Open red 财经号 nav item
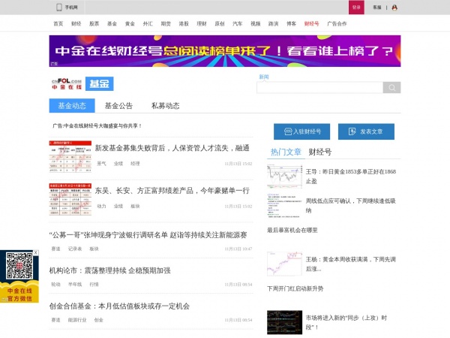450x338 pixels. point(312,24)
